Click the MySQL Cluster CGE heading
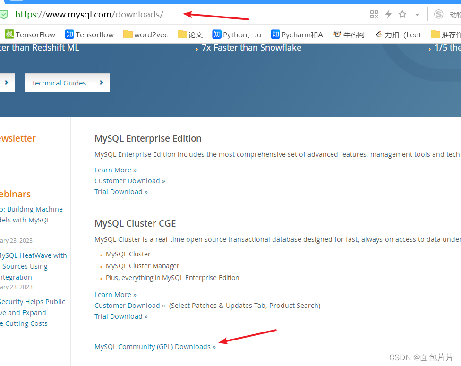The height and width of the screenshot is (366, 461). pos(135,223)
